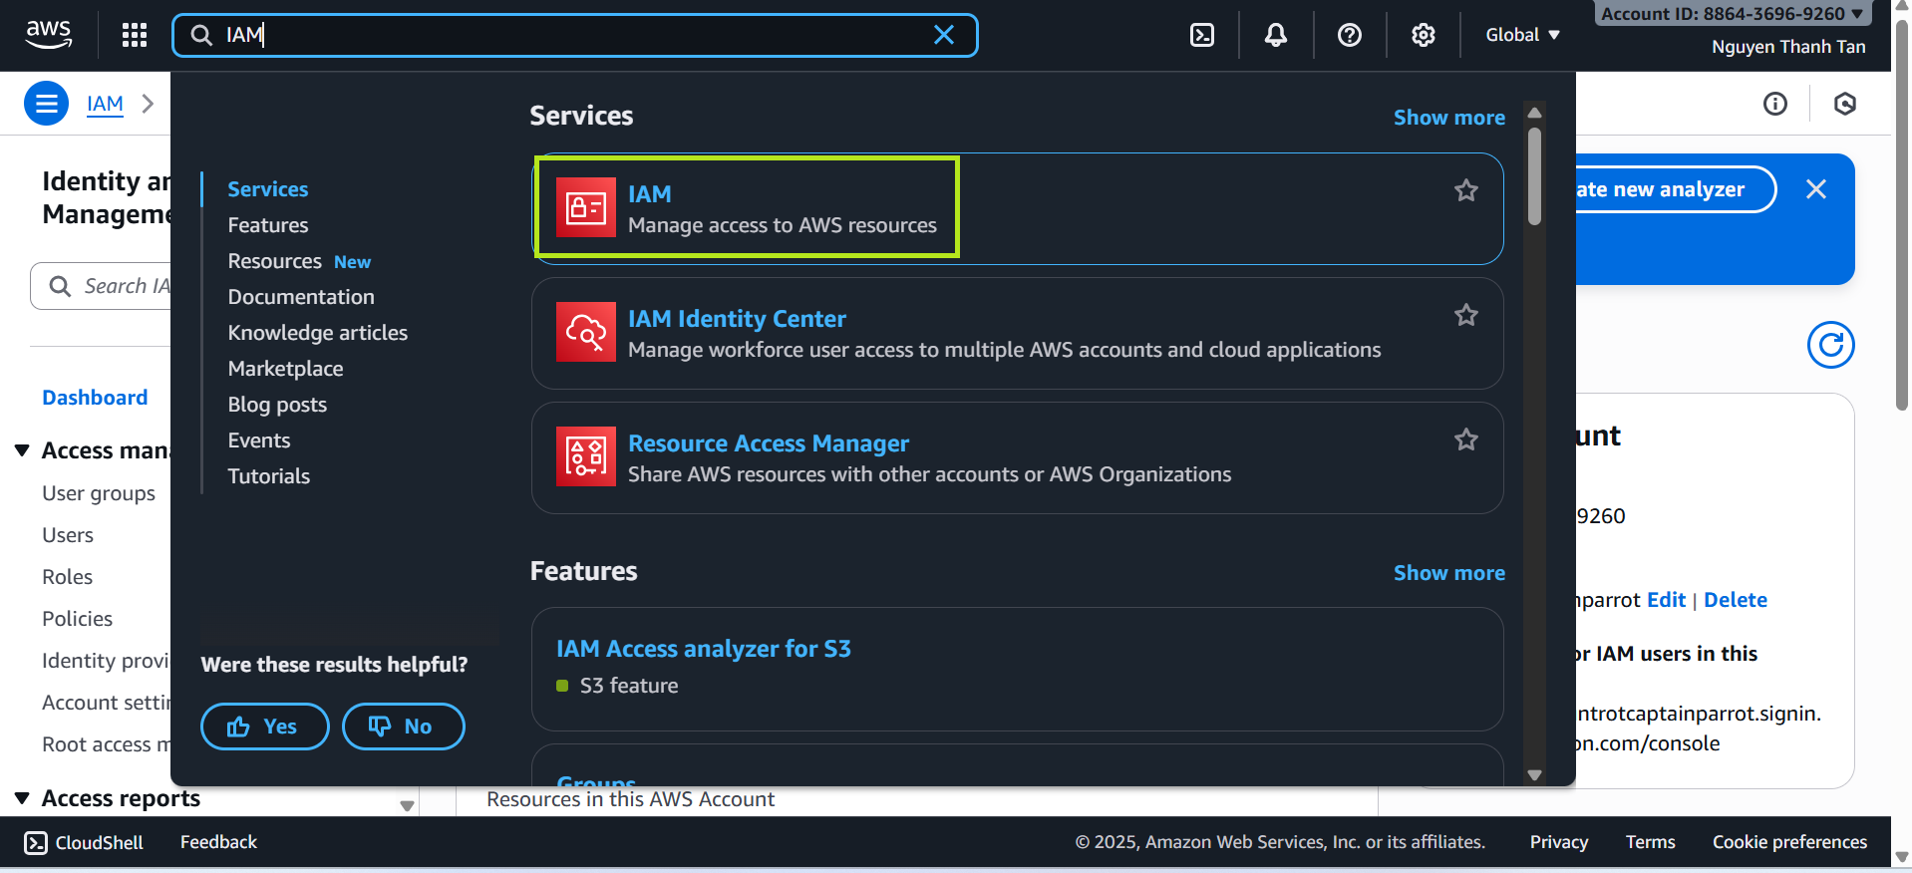The height and width of the screenshot is (873, 1912).
Task: Star the Resource Access Manager service
Action: pyautogui.click(x=1465, y=439)
